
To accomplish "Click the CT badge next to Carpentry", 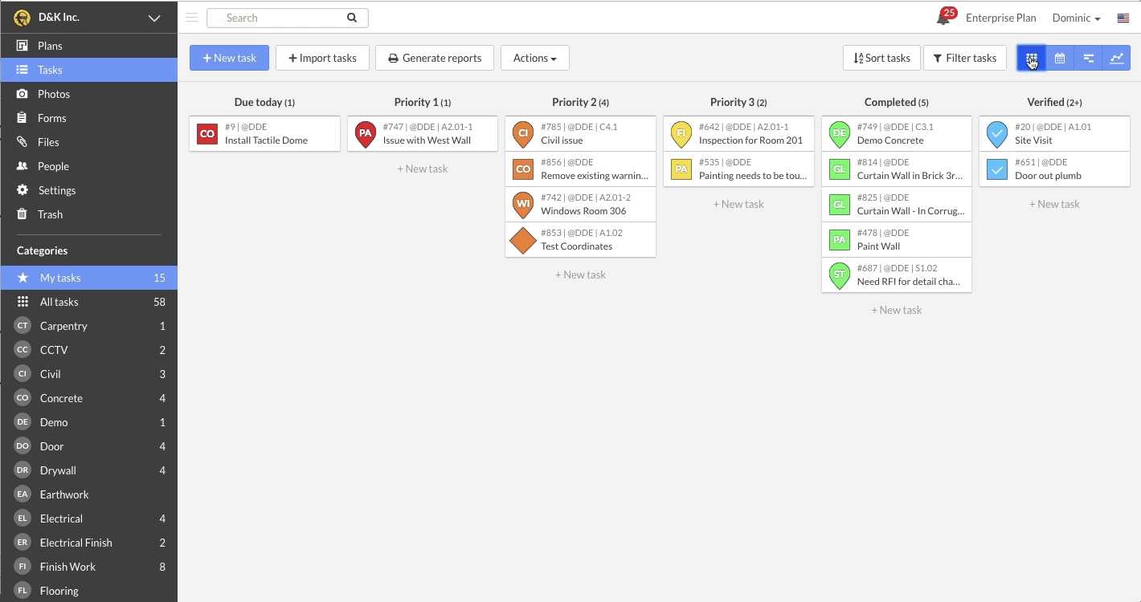I will 22,326.
